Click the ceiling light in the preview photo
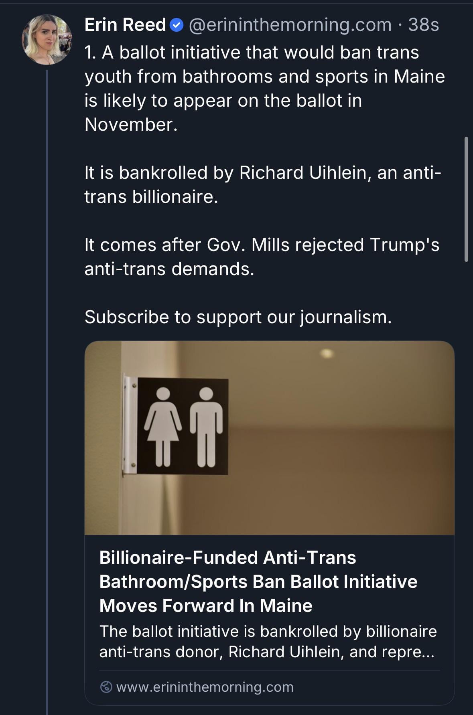The width and height of the screenshot is (473, 715). coord(327,353)
